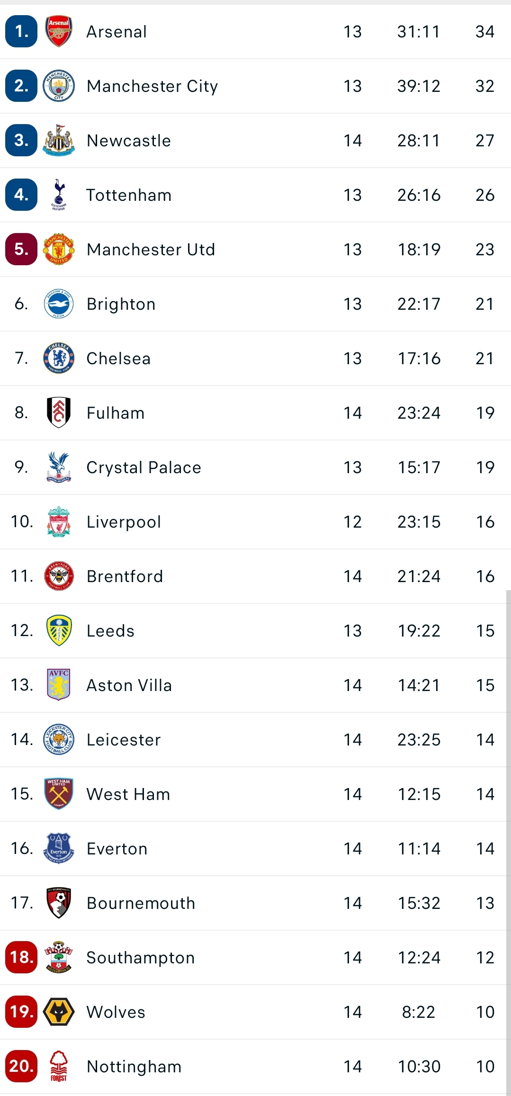The image size is (511, 1096).
Task: Open the Fulham team name
Action: click(116, 413)
